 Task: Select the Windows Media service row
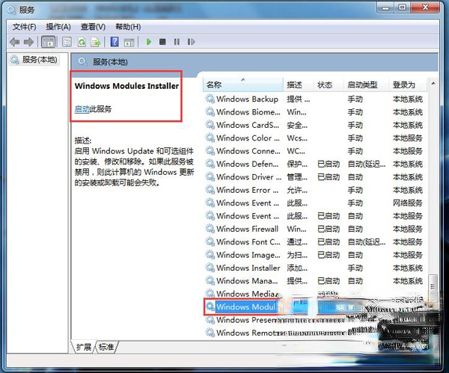coord(315,294)
